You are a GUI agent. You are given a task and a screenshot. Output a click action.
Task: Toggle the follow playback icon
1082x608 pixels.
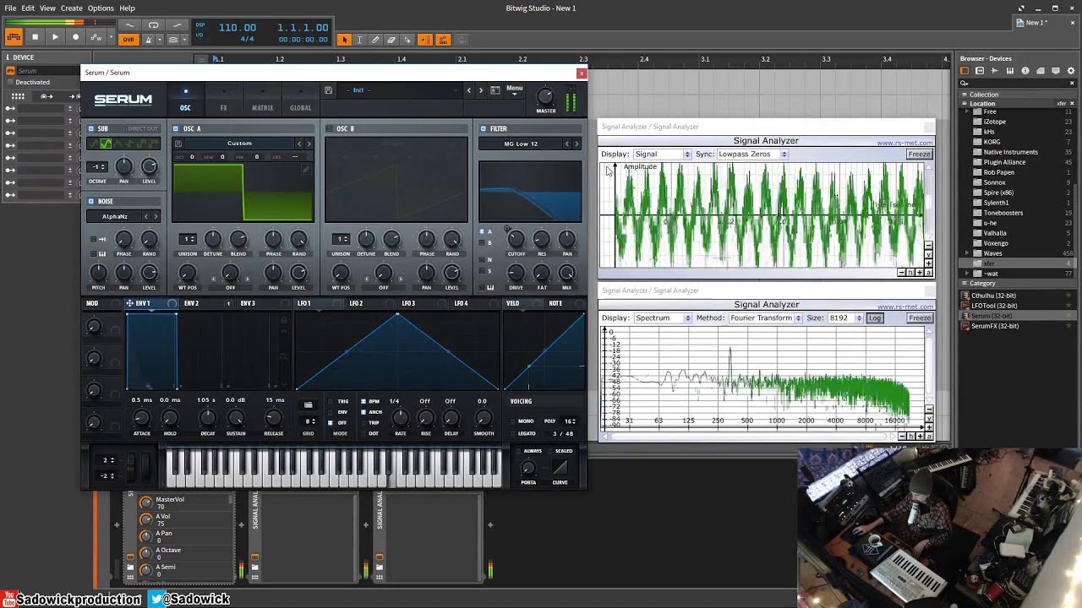click(x=424, y=40)
